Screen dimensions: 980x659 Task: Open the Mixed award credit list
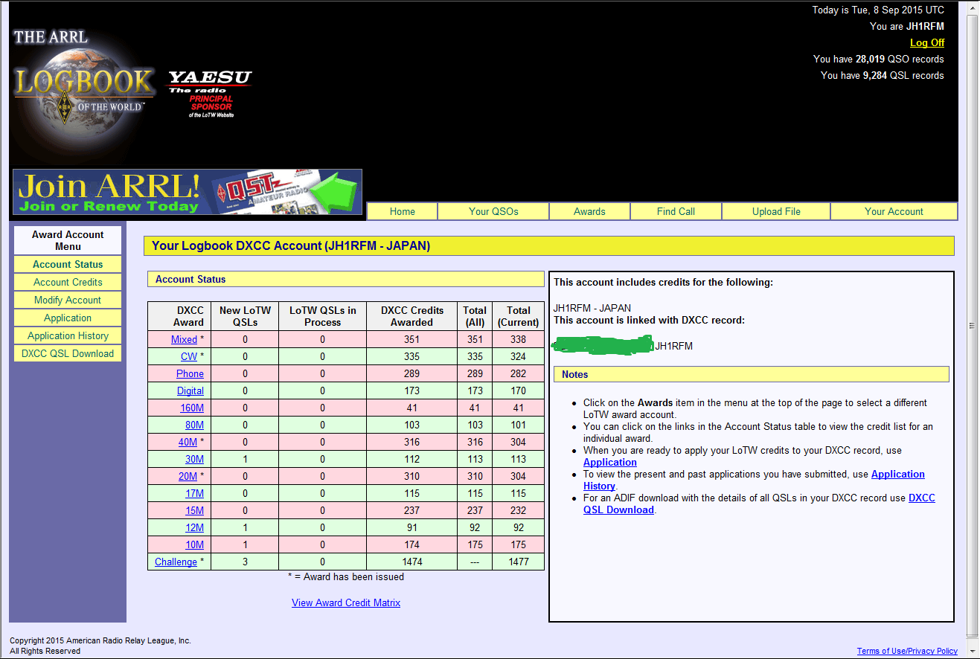pos(184,339)
